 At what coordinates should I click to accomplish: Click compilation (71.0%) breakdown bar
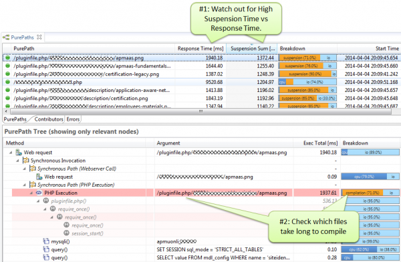coord(362,193)
